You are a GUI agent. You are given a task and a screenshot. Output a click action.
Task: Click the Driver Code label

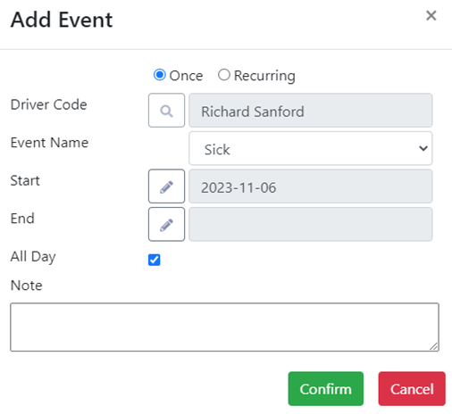(x=49, y=104)
